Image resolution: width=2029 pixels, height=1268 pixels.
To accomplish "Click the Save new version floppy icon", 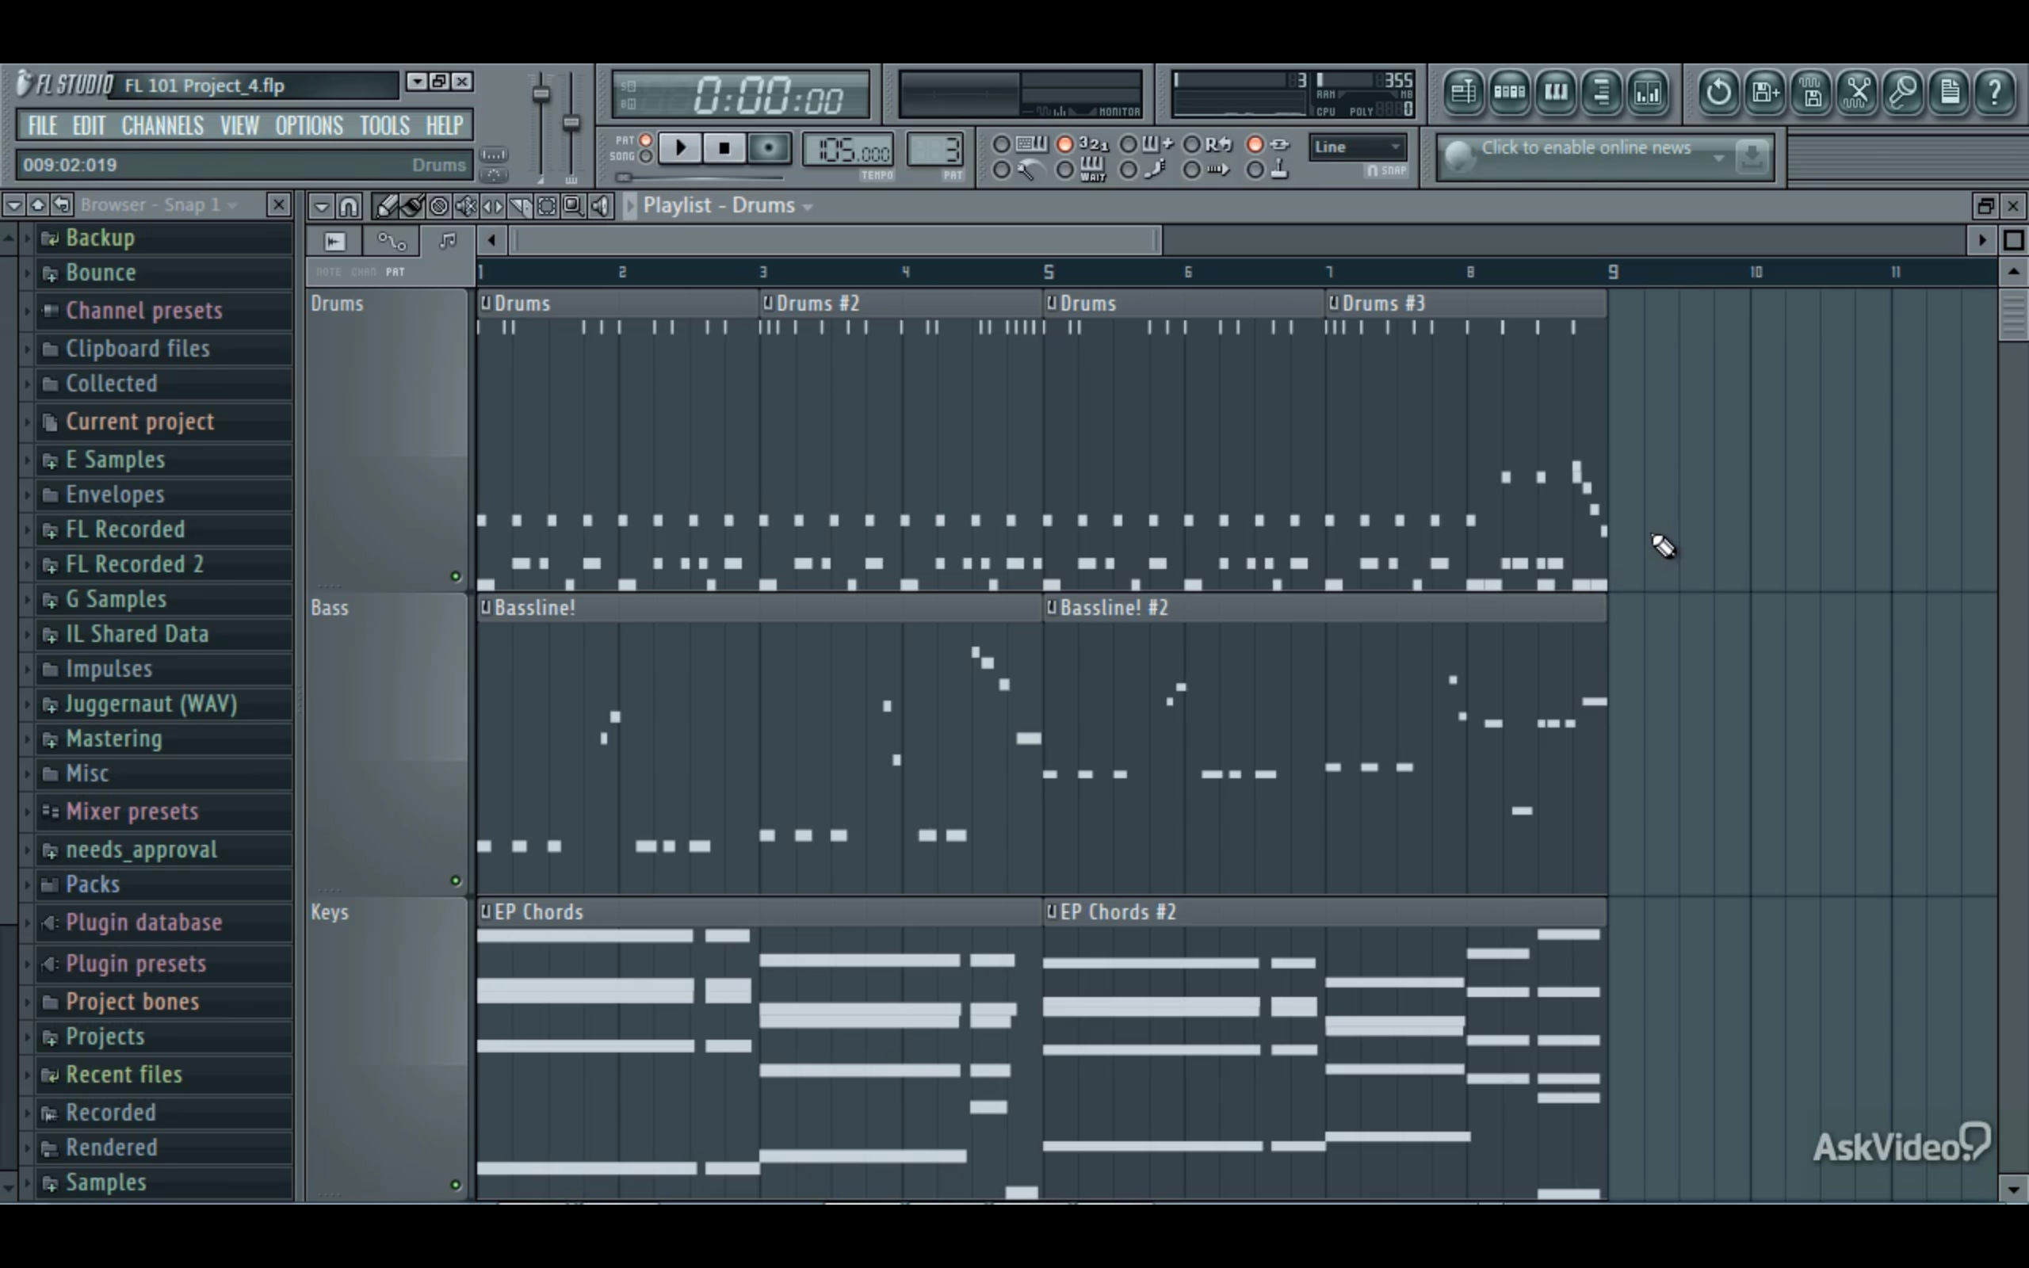I will [x=1764, y=92].
